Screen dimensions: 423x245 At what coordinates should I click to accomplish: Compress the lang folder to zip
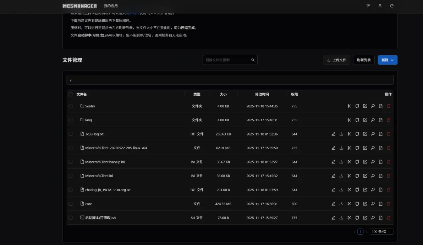coord(381,120)
